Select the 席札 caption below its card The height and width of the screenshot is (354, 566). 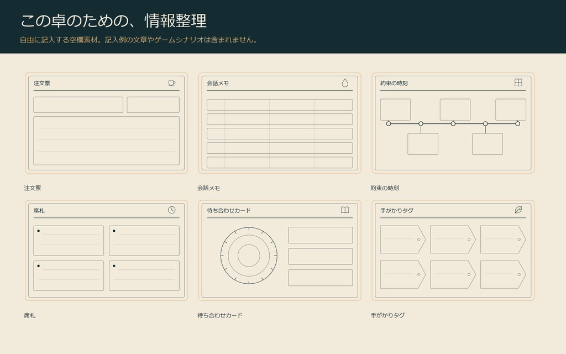pyautogui.click(x=30, y=315)
